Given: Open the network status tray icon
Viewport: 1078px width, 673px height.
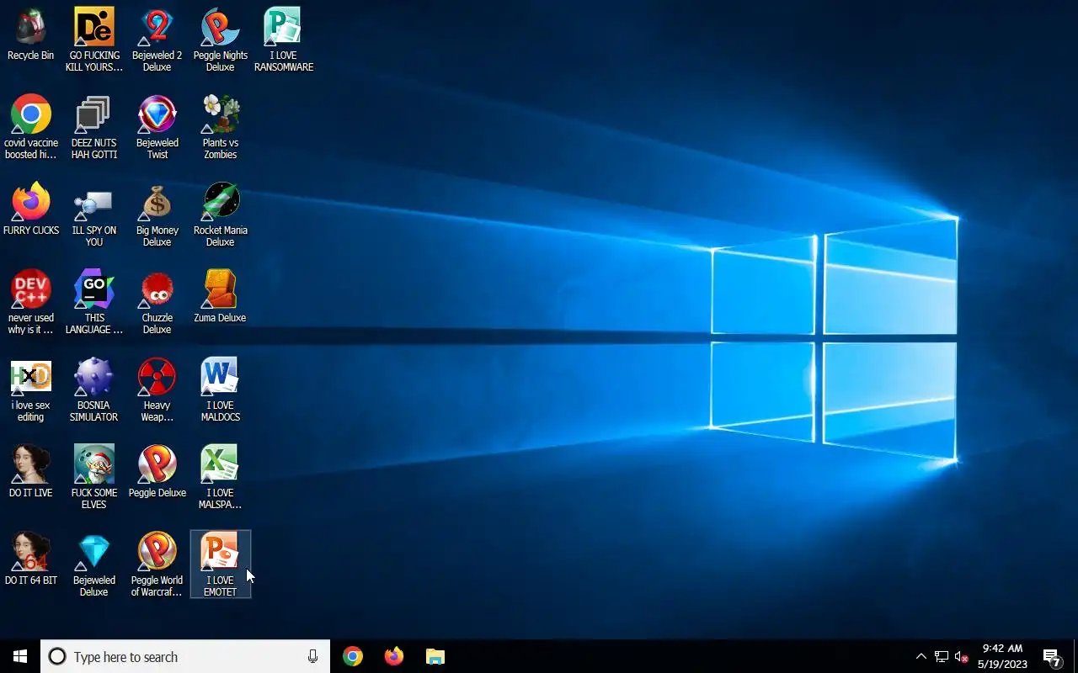Looking at the screenshot, I should [942, 656].
